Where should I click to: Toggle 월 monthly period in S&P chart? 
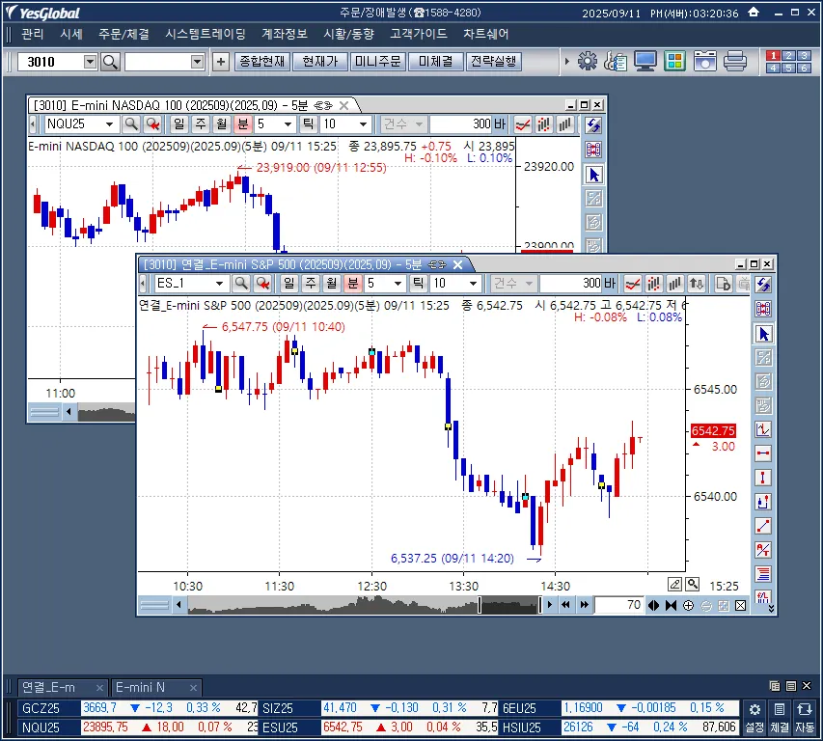coord(332,284)
